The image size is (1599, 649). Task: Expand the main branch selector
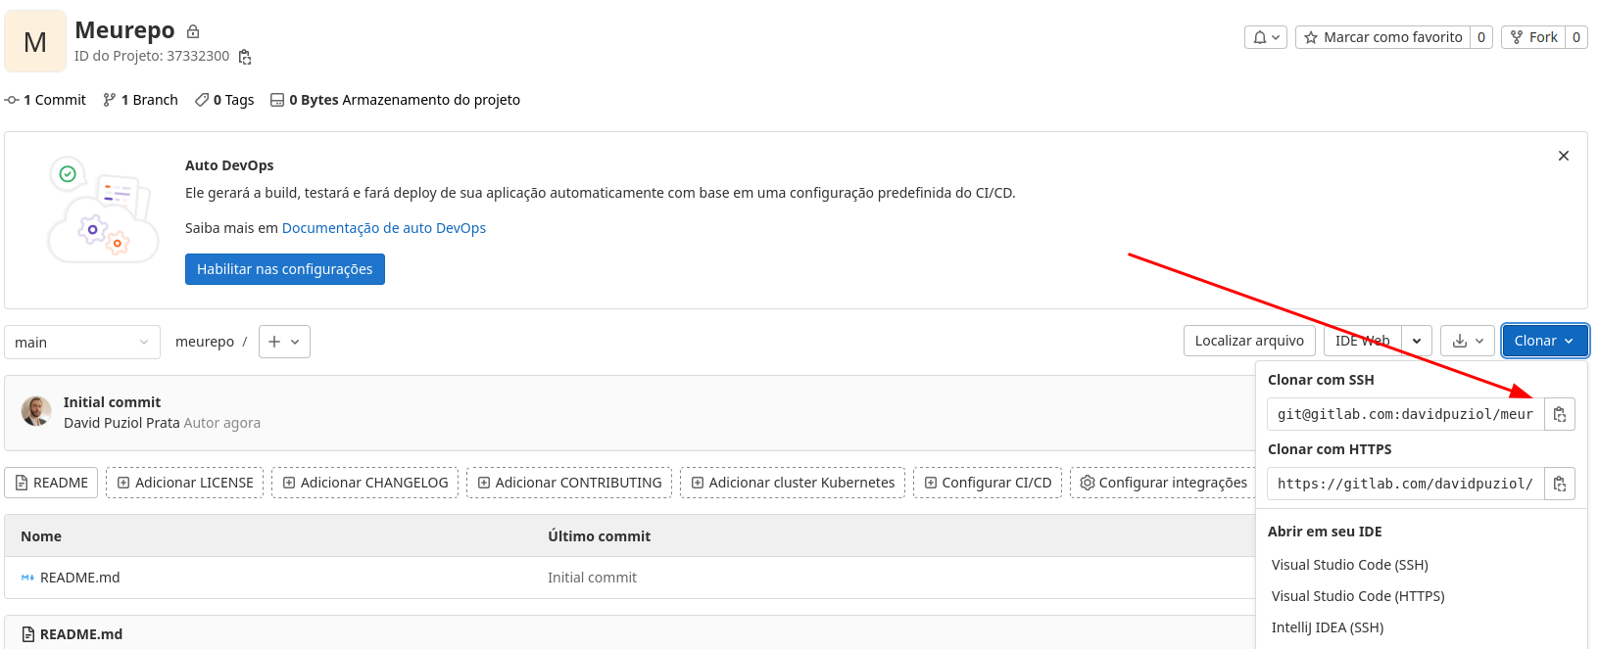[x=82, y=342]
